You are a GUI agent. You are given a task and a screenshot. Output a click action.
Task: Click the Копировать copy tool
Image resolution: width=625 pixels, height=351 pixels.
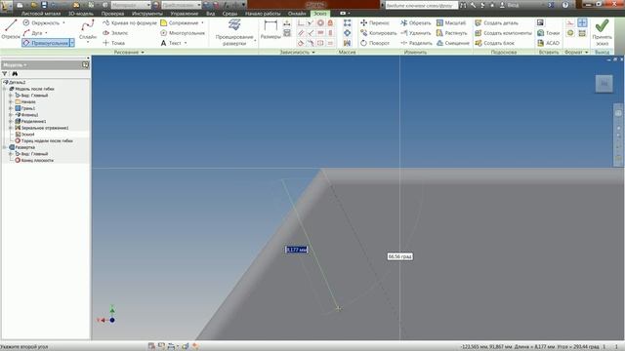(x=378, y=33)
